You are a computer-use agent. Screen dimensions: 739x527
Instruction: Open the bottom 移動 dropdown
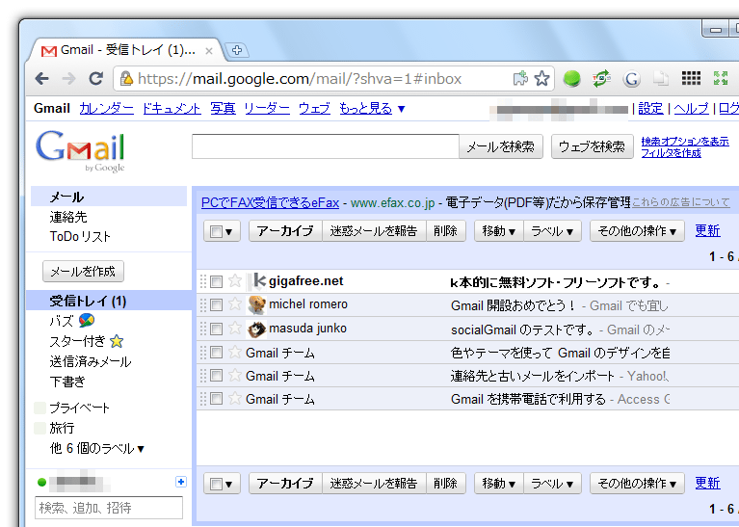499,483
